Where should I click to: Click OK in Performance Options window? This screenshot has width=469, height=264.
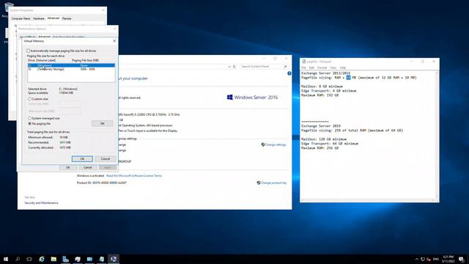pos(68,167)
